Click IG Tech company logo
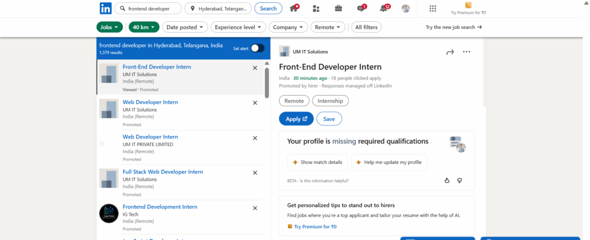Screen dimensions: 590x240 109,214
